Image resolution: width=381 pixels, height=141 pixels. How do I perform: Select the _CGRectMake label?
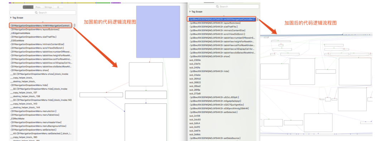point(17,118)
